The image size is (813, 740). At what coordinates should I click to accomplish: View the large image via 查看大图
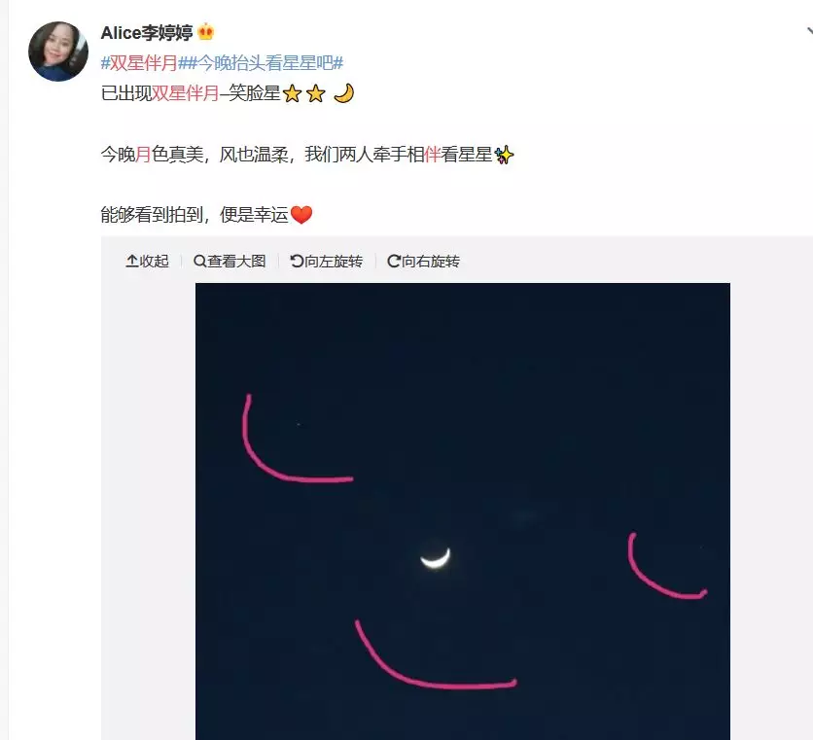(230, 261)
